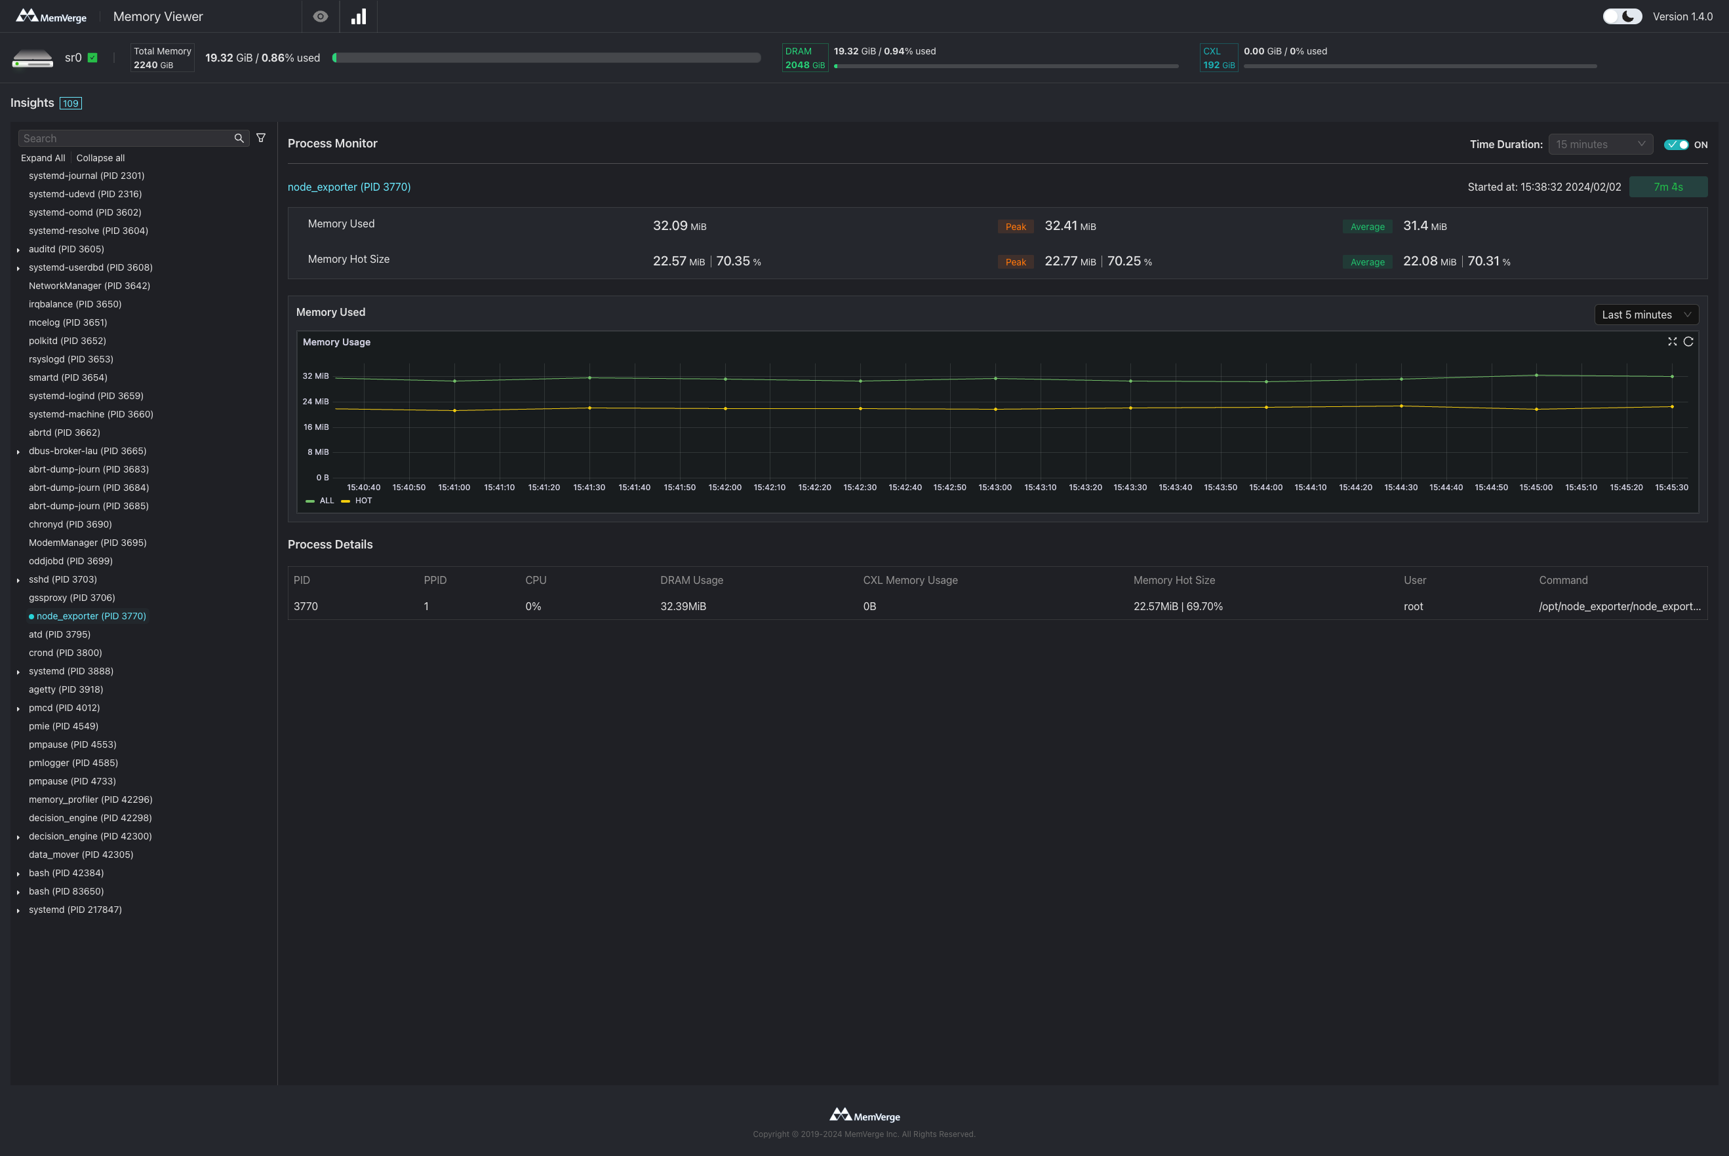Open the process filter funnel icon
The height and width of the screenshot is (1156, 1729).
pos(261,138)
